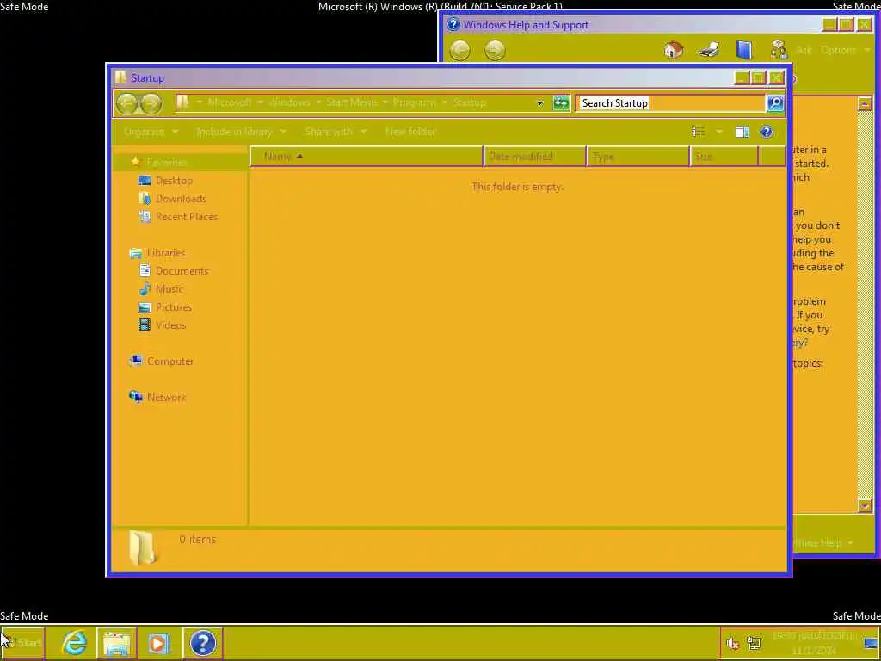This screenshot has width=881, height=661.
Task: Click the muted volume tray icon
Action: [732, 643]
